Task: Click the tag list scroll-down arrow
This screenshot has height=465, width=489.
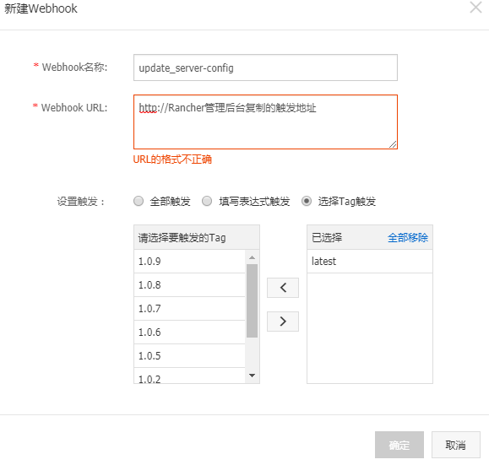Action: click(253, 376)
